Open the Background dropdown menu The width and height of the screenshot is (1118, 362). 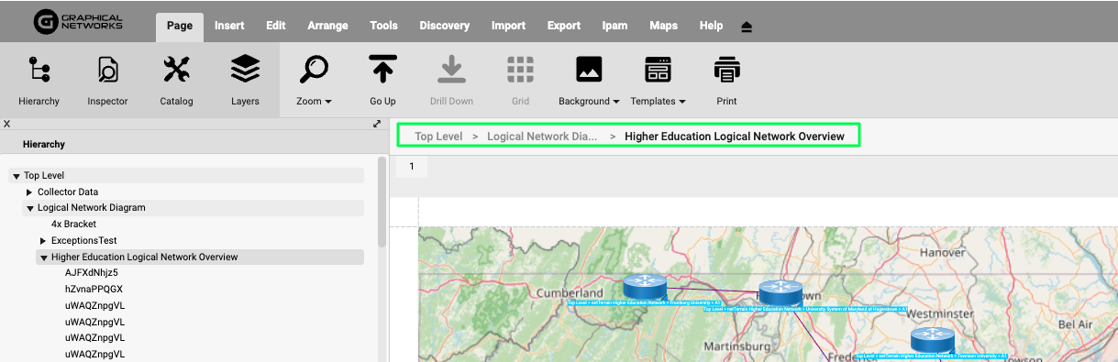pyautogui.click(x=589, y=101)
